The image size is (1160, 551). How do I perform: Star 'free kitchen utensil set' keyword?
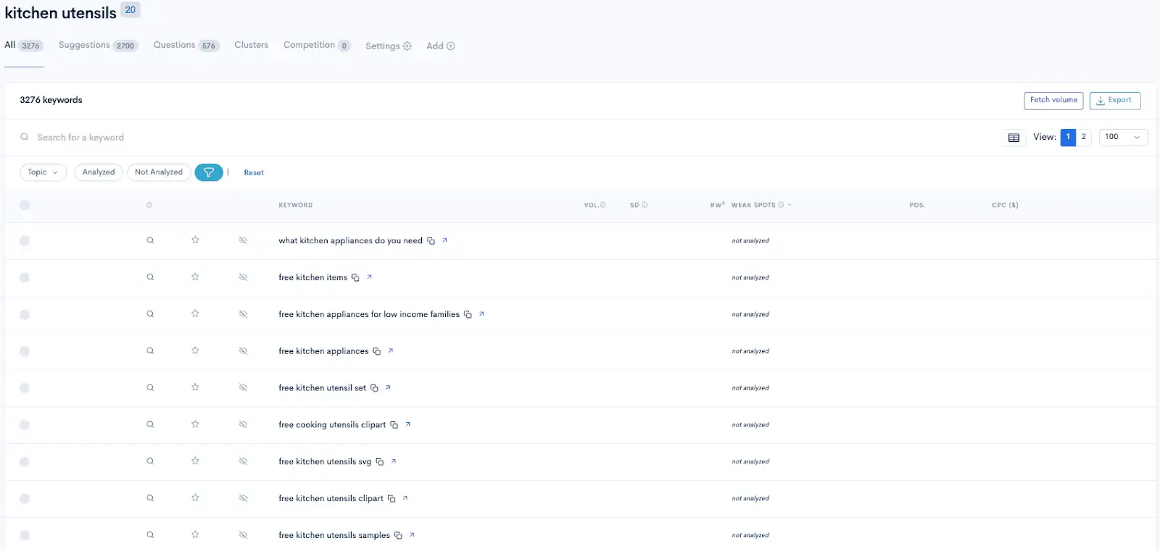[195, 387]
